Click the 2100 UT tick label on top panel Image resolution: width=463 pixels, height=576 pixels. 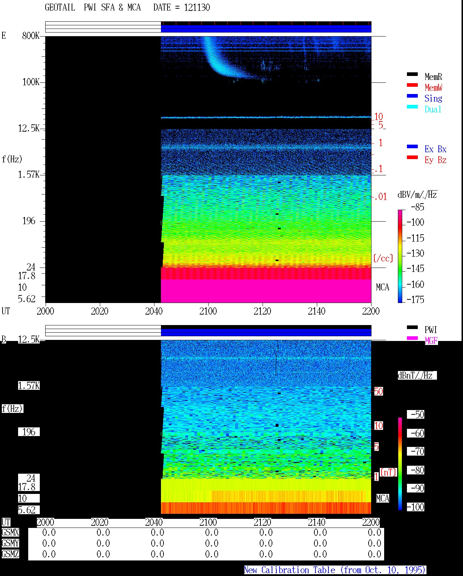pyautogui.click(x=208, y=311)
